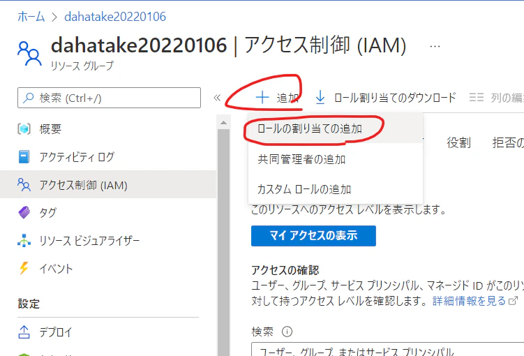The image size is (524, 356).
Task: Click the magnifier icon in sidebar search
Action: (29, 98)
